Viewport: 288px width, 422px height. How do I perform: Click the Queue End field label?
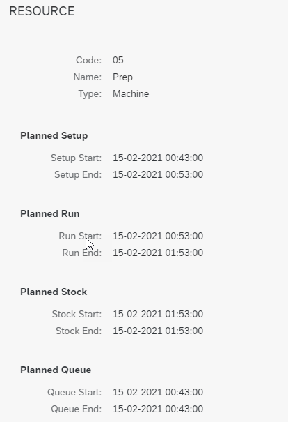coord(77,409)
